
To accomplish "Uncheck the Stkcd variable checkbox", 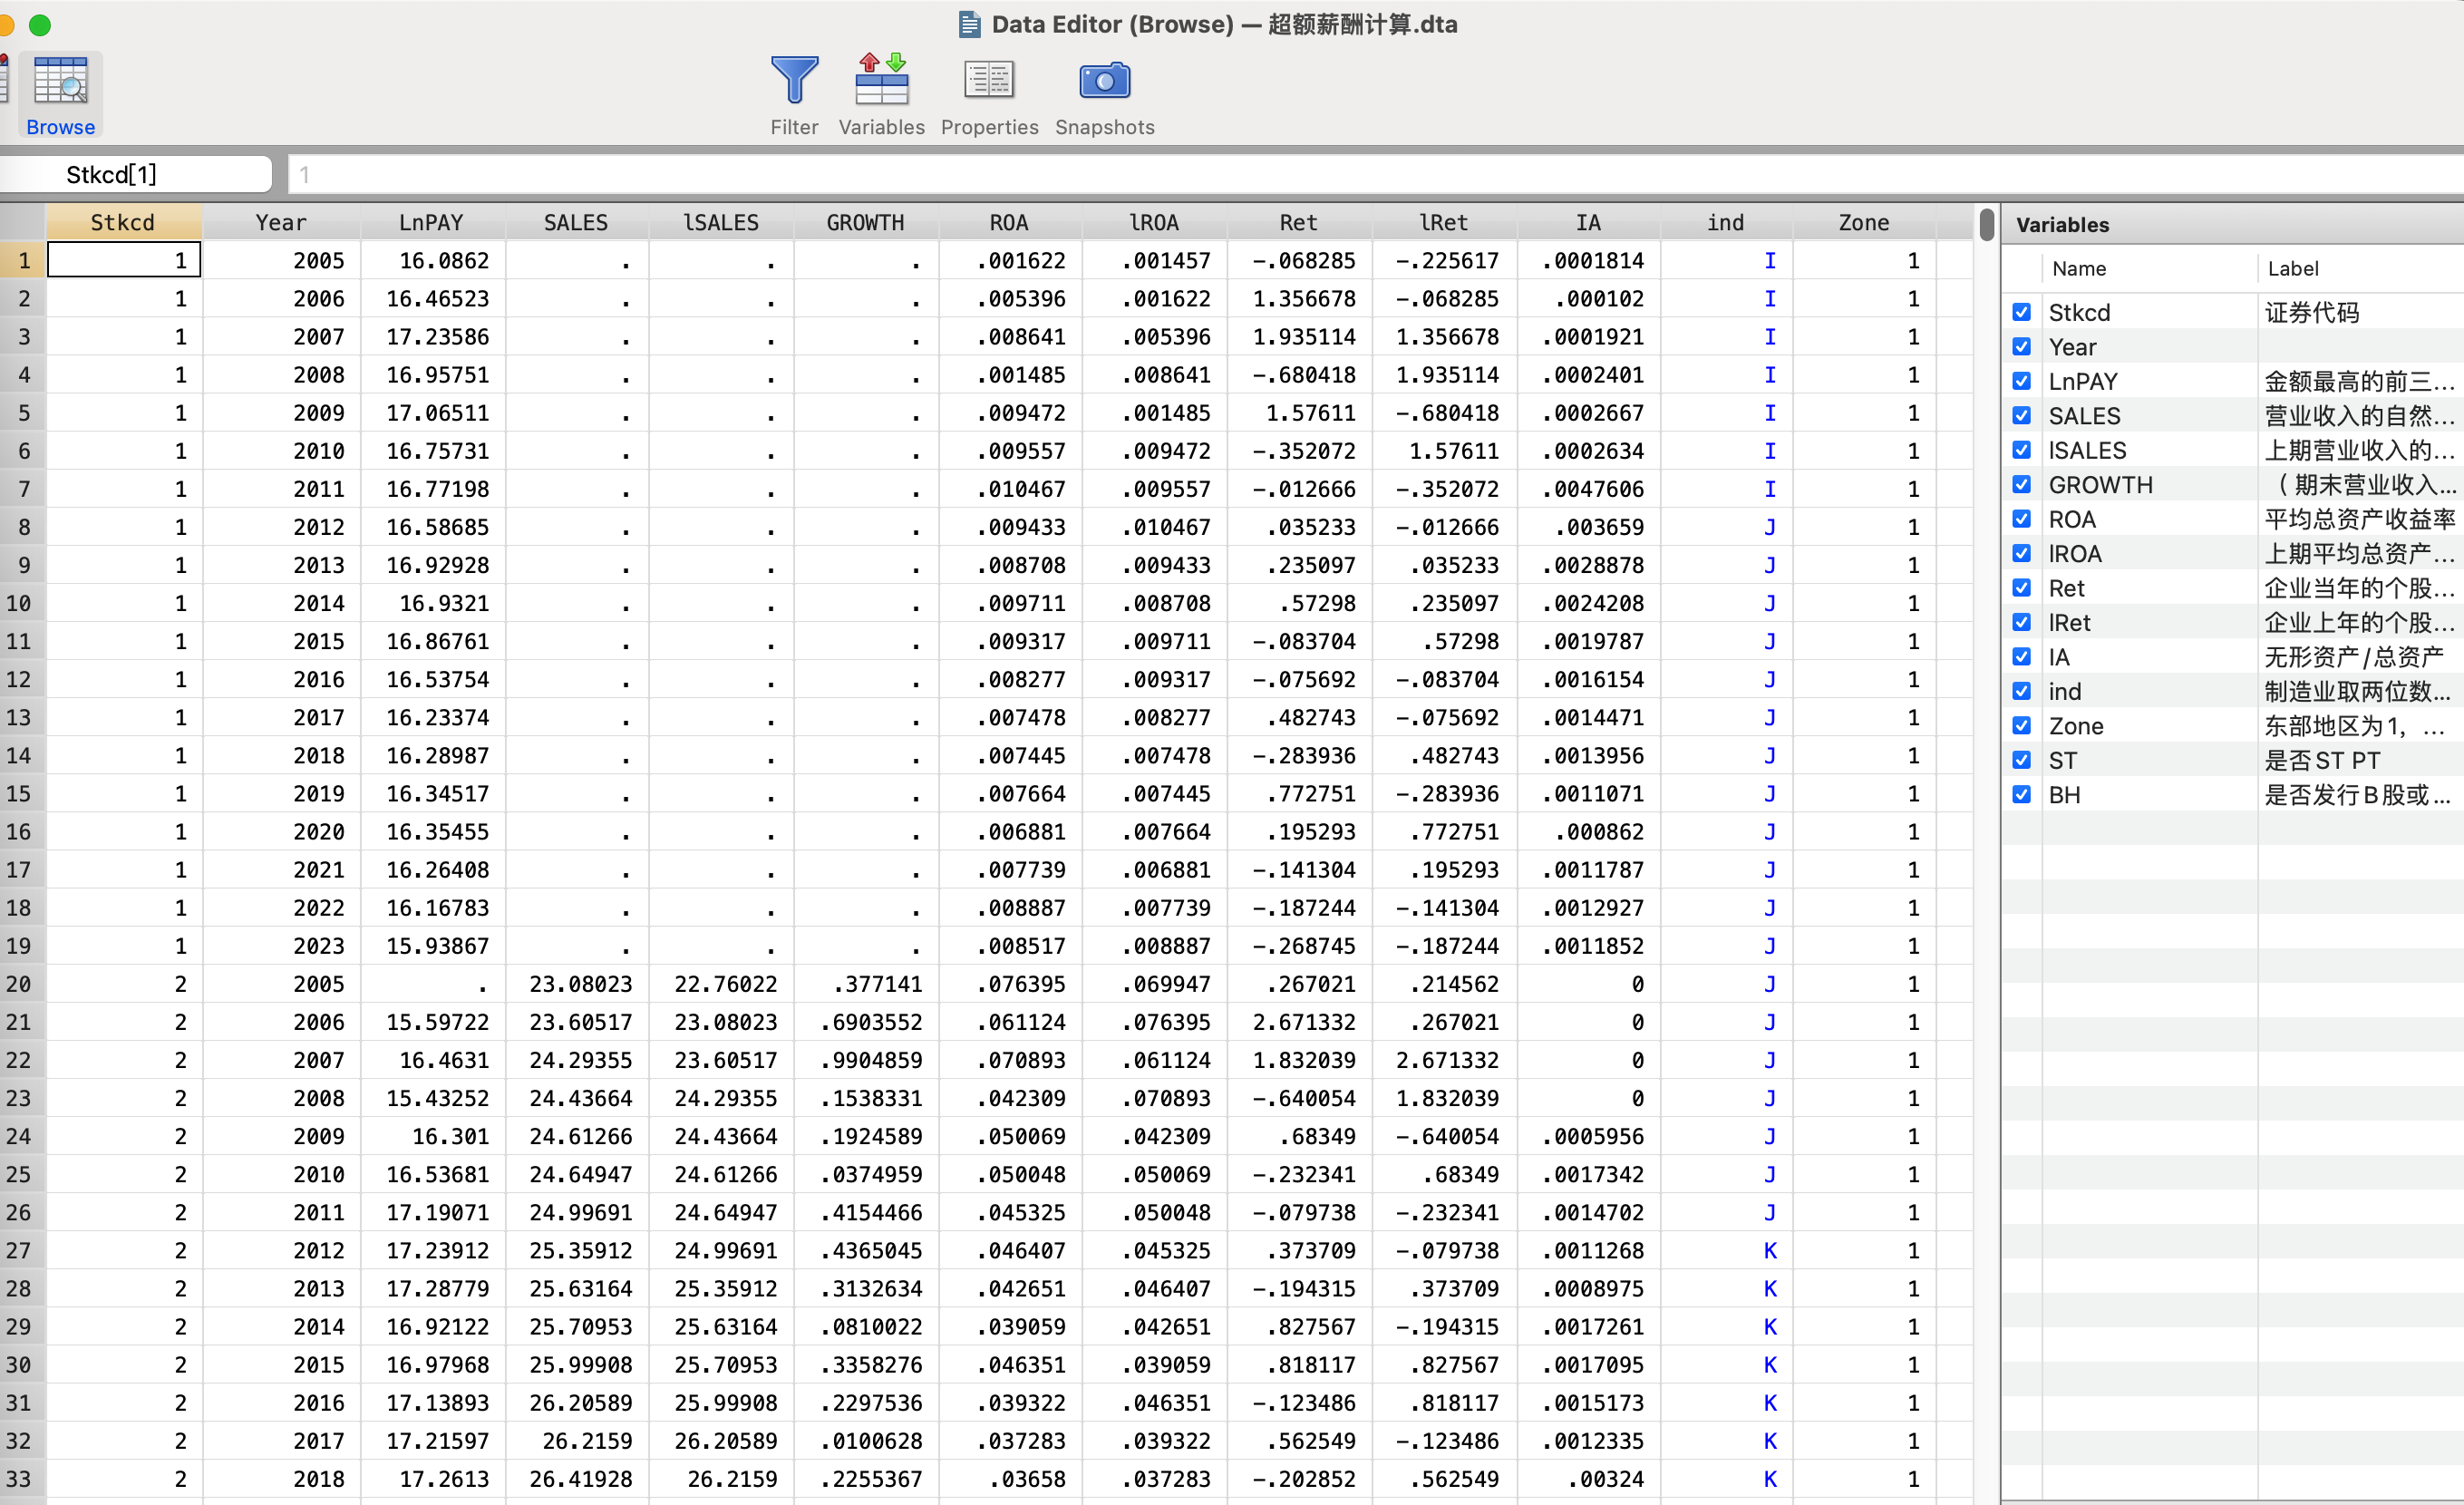I will click(x=2021, y=312).
